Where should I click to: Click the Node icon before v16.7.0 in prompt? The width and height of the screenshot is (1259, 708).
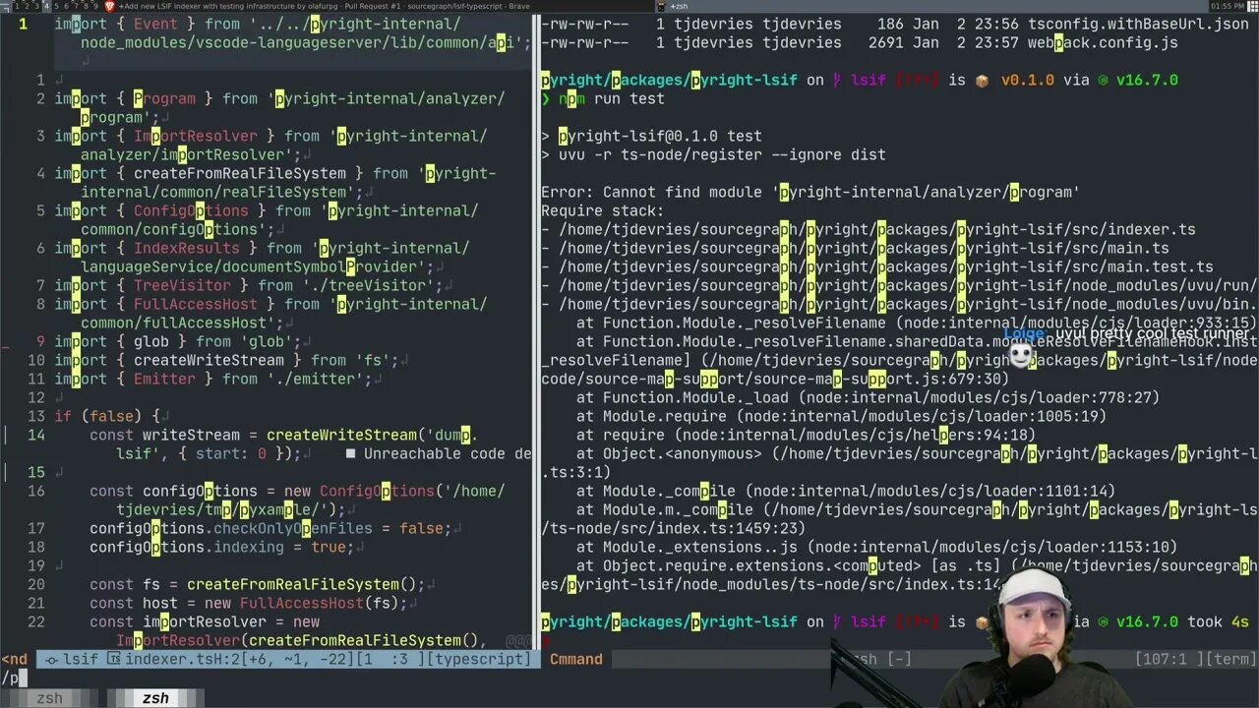click(x=1104, y=80)
